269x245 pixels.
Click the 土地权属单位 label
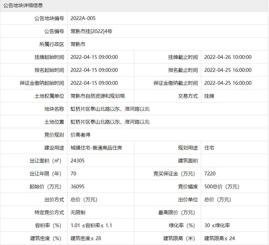49,96
